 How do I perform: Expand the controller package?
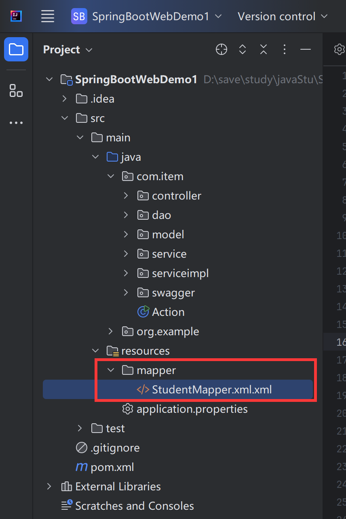click(126, 196)
